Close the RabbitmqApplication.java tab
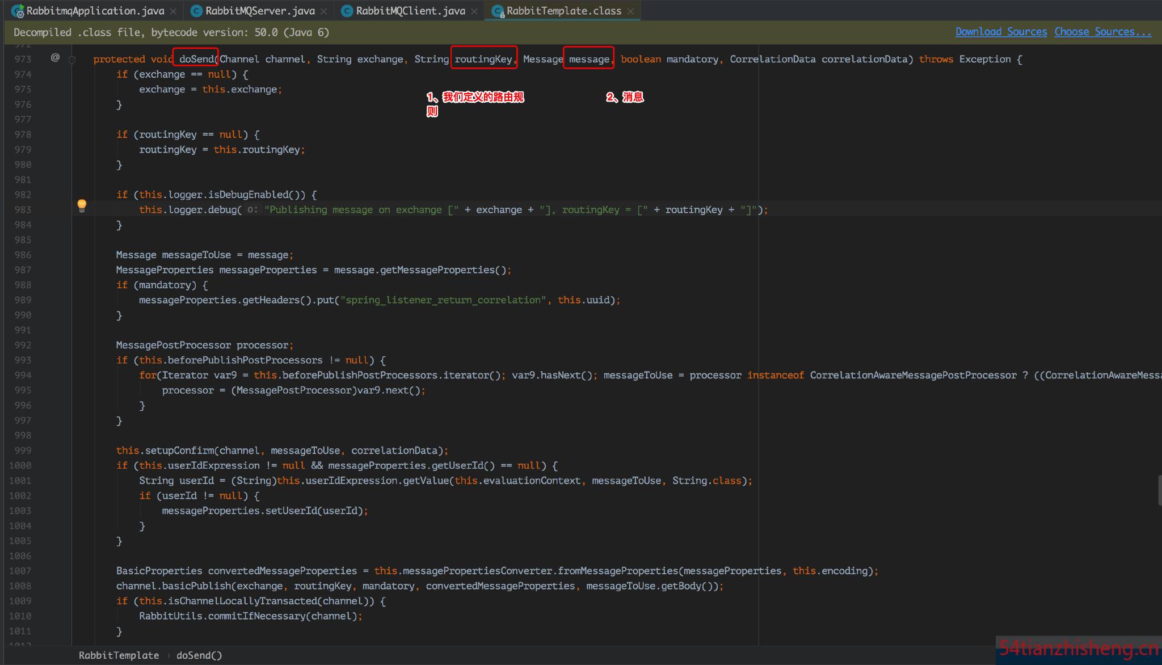Image resolution: width=1162 pixels, height=665 pixels. click(173, 11)
